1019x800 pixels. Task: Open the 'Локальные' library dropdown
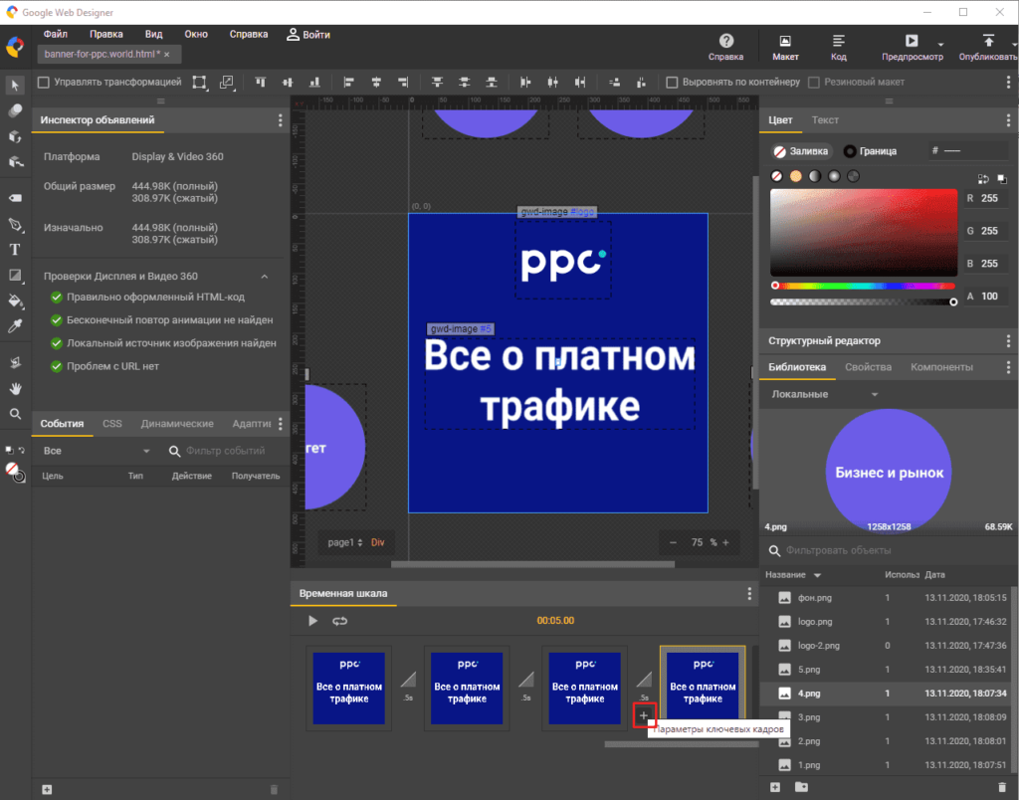pyautogui.click(x=825, y=394)
